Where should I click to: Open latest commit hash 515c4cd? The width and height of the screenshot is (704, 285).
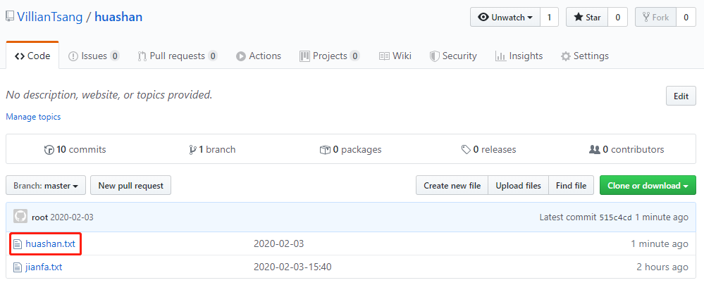(x=615, y=217)
